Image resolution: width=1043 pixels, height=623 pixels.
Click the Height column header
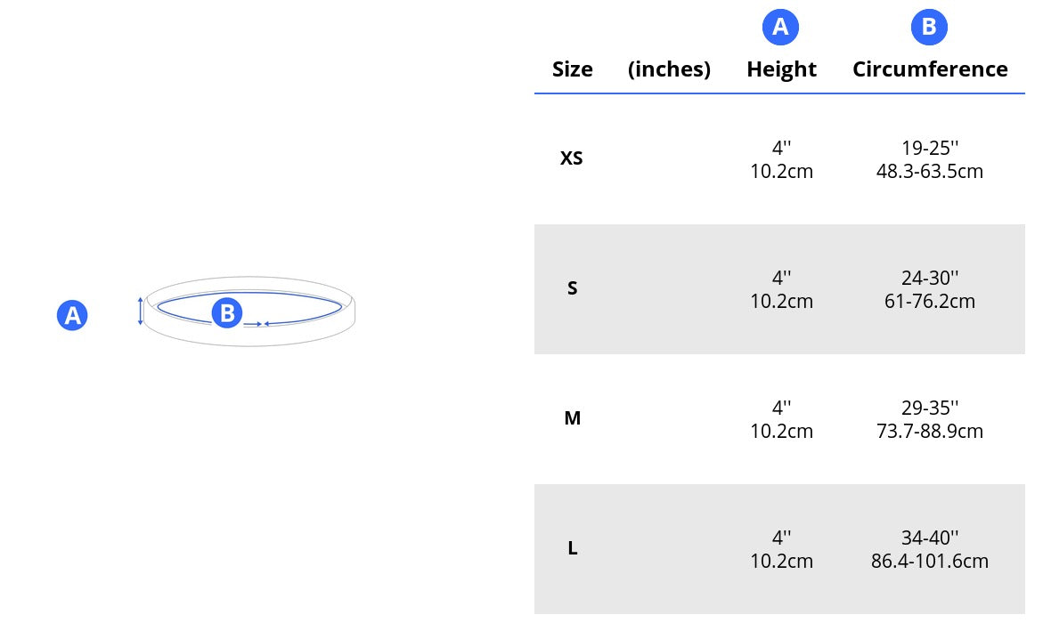click(x=782, y=69)
